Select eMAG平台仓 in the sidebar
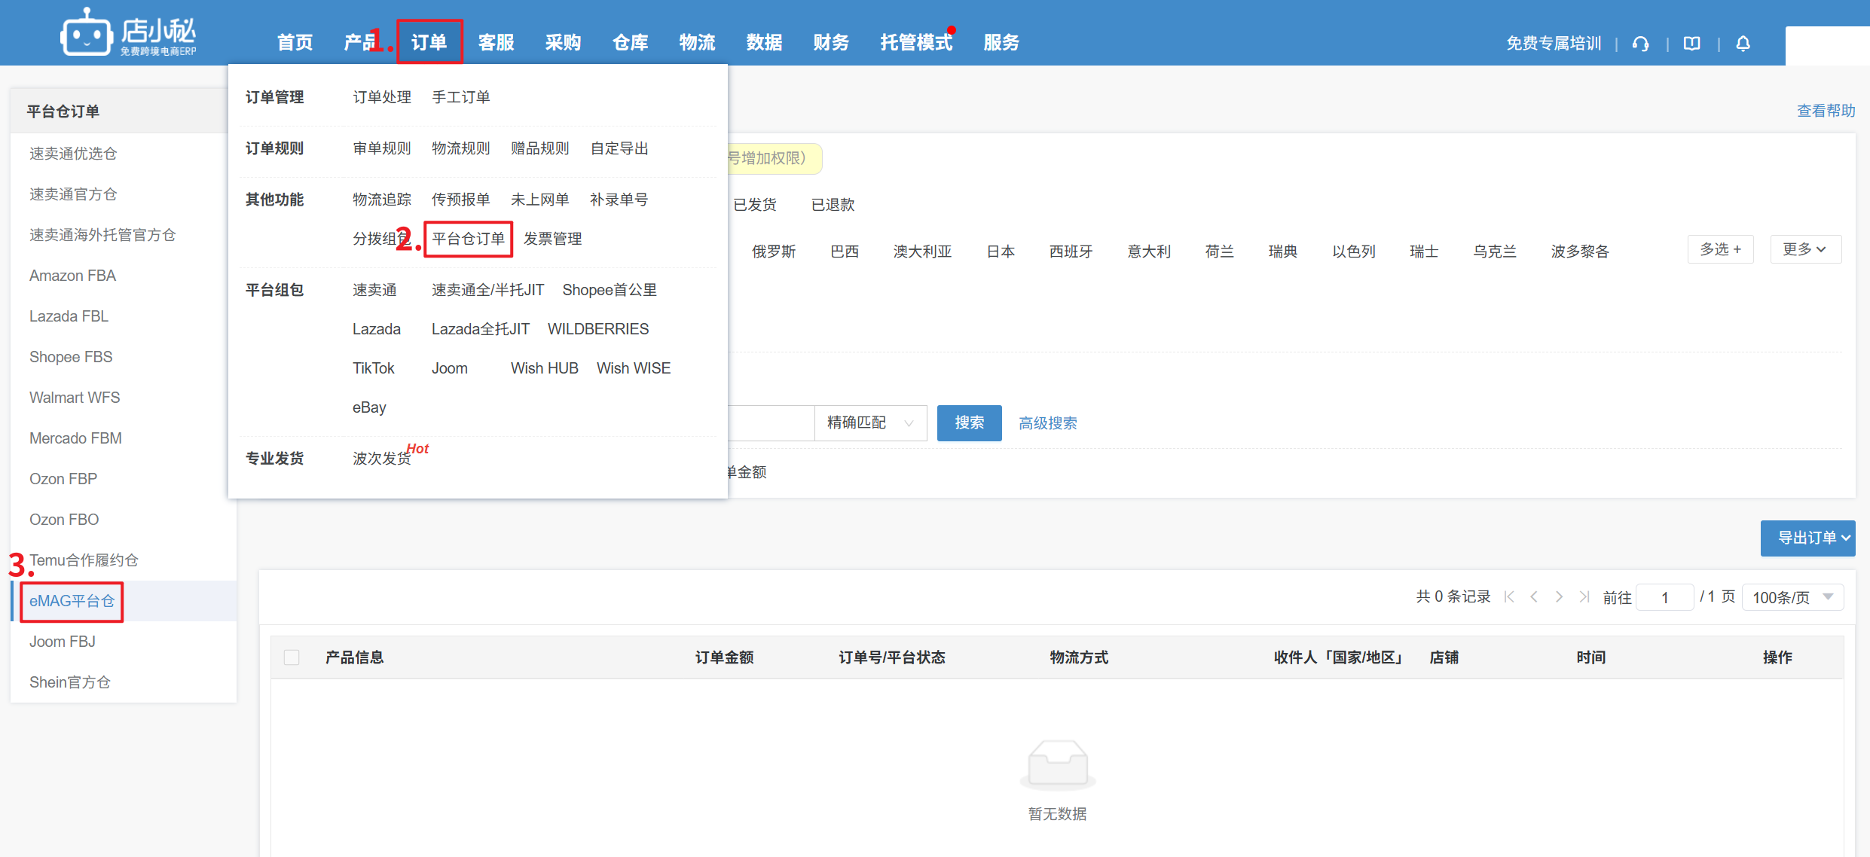The height and width of the screenshot is (857, 1870). click(x=72, y=601)
